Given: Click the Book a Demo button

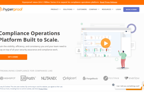Looking at the screenshot, I should click(131, 10).
